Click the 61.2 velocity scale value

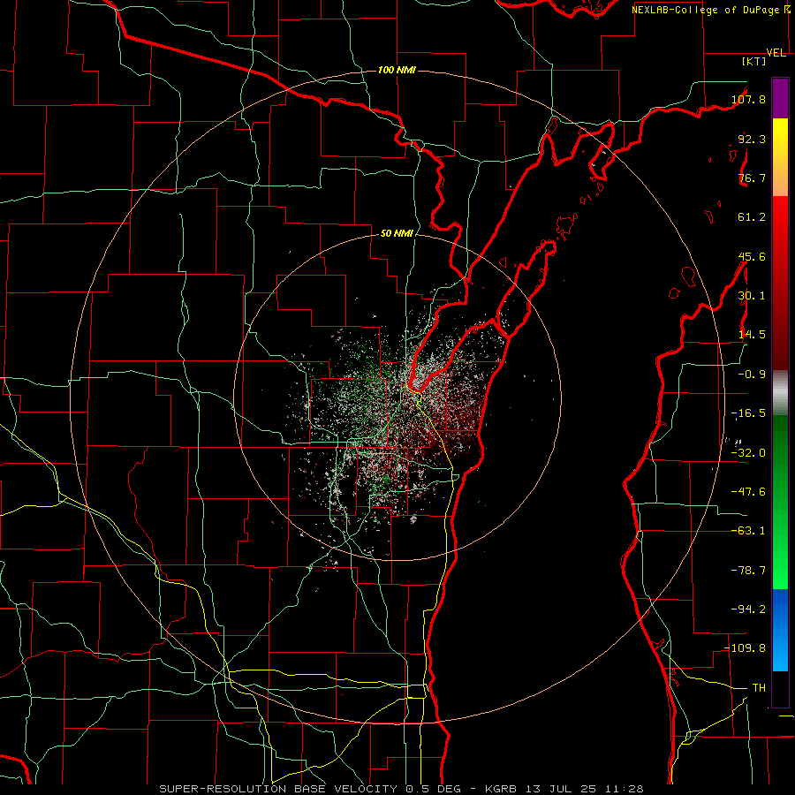[x=752, y=217]
